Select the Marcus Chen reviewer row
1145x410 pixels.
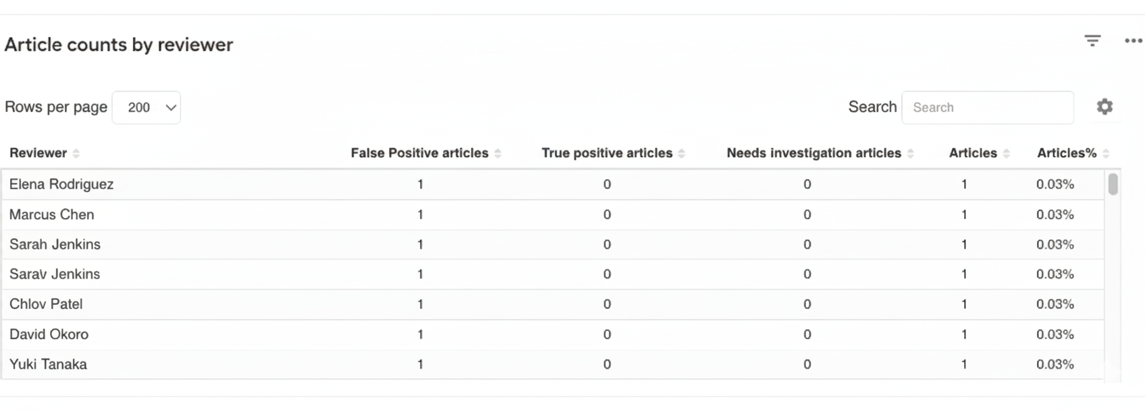coord(553,214)
